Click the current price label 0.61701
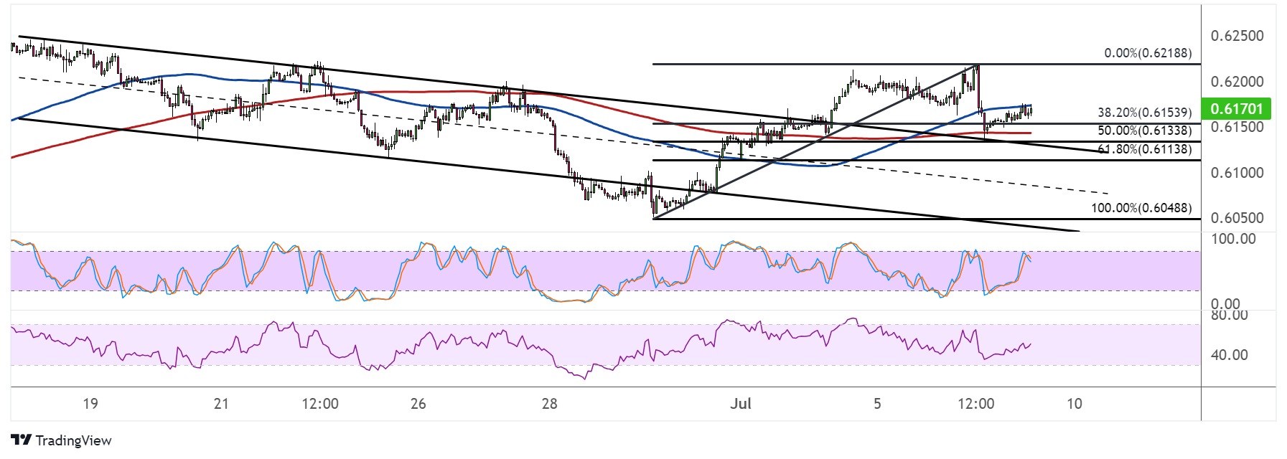 1236,109
